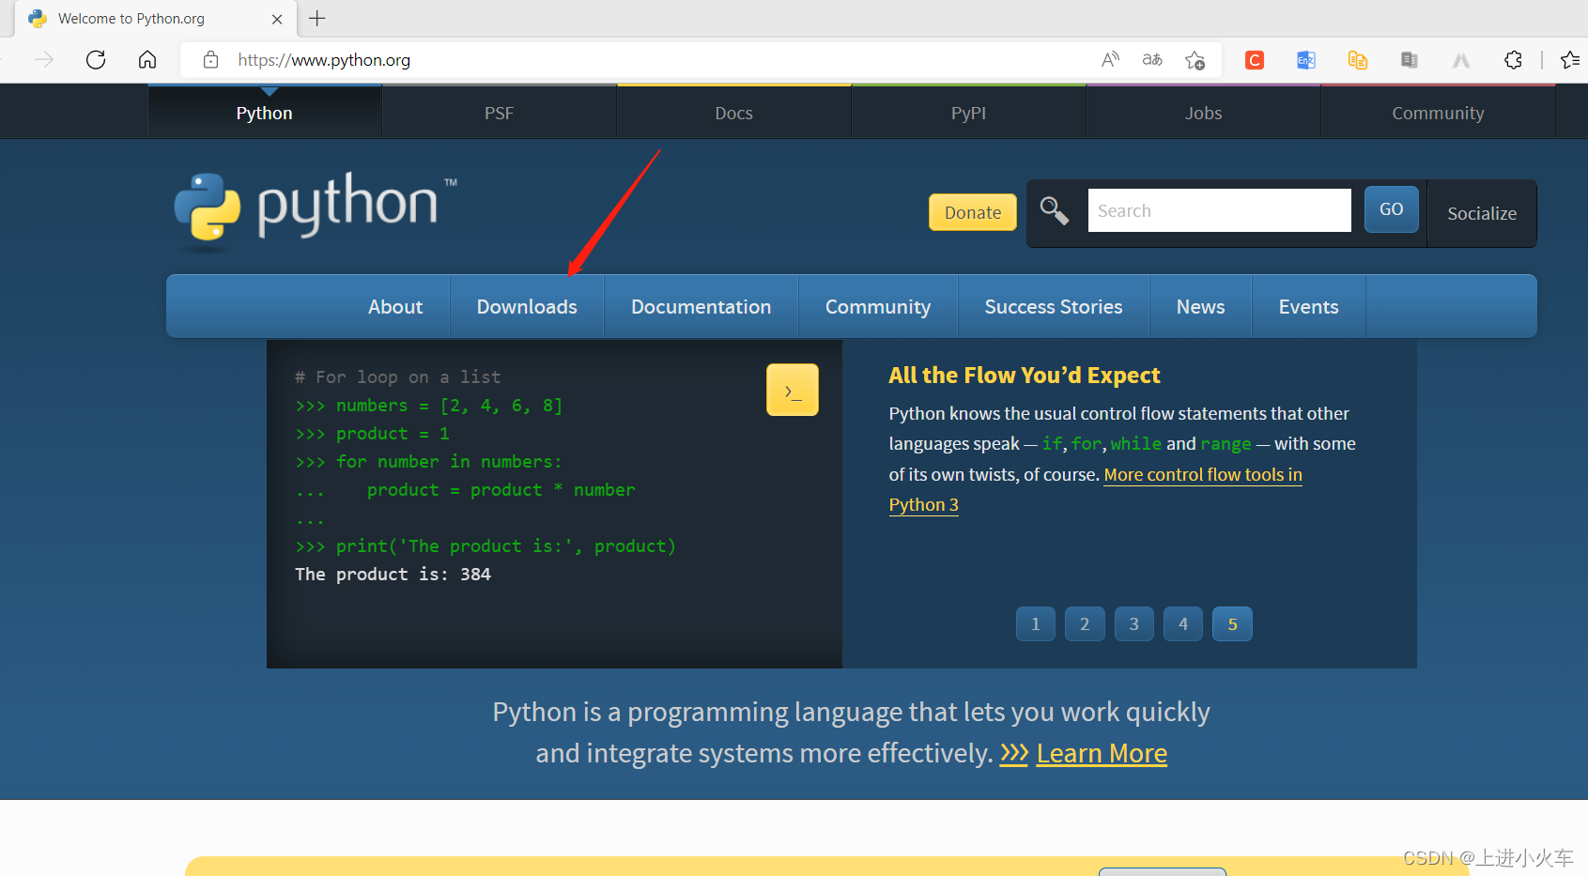Screen dimensions: 1588x876
Task: Open the Documentation menu
Action: tap(701, 307)
